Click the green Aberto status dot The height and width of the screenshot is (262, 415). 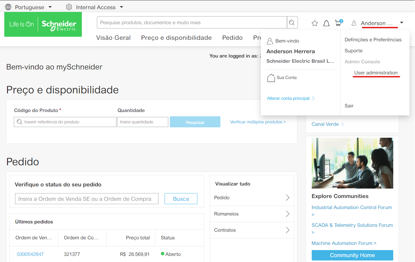pos(162,254)
